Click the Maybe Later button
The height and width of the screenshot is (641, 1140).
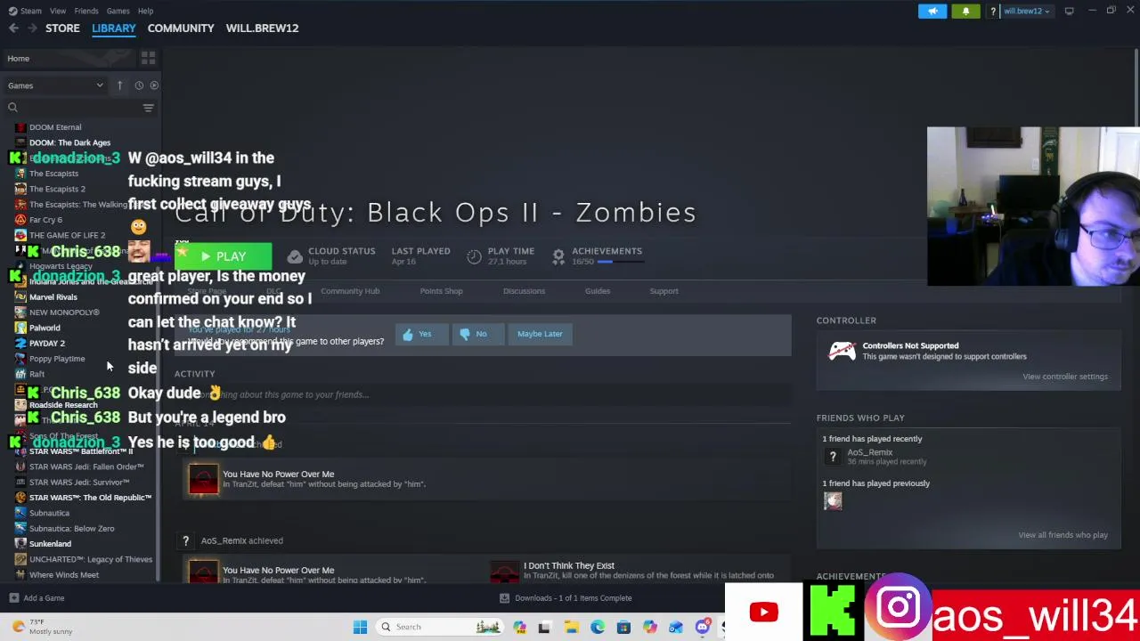tap(540, 334)
